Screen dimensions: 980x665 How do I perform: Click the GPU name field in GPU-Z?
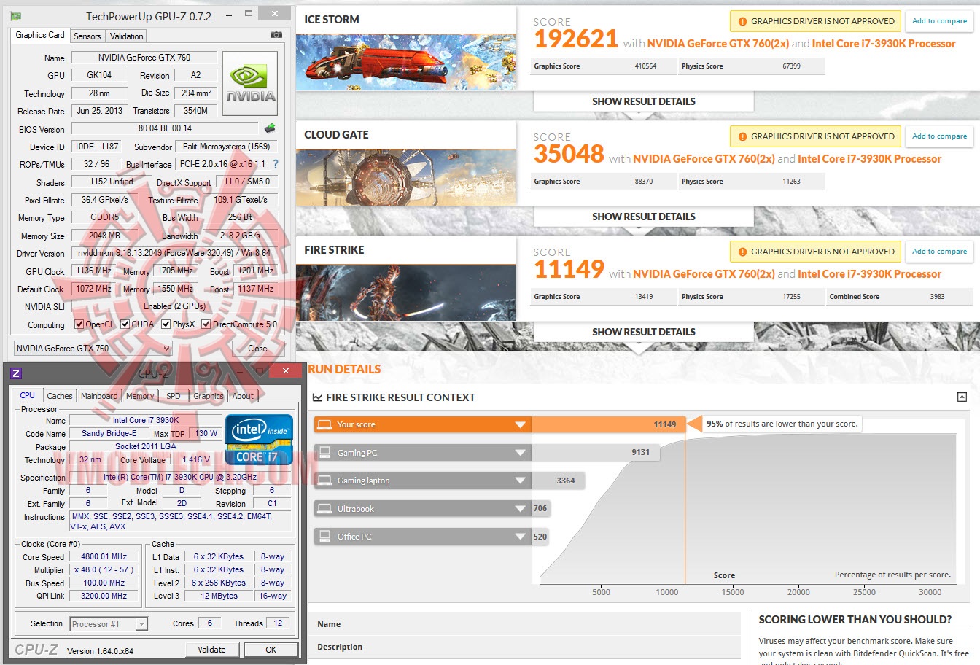click(144, 58)
